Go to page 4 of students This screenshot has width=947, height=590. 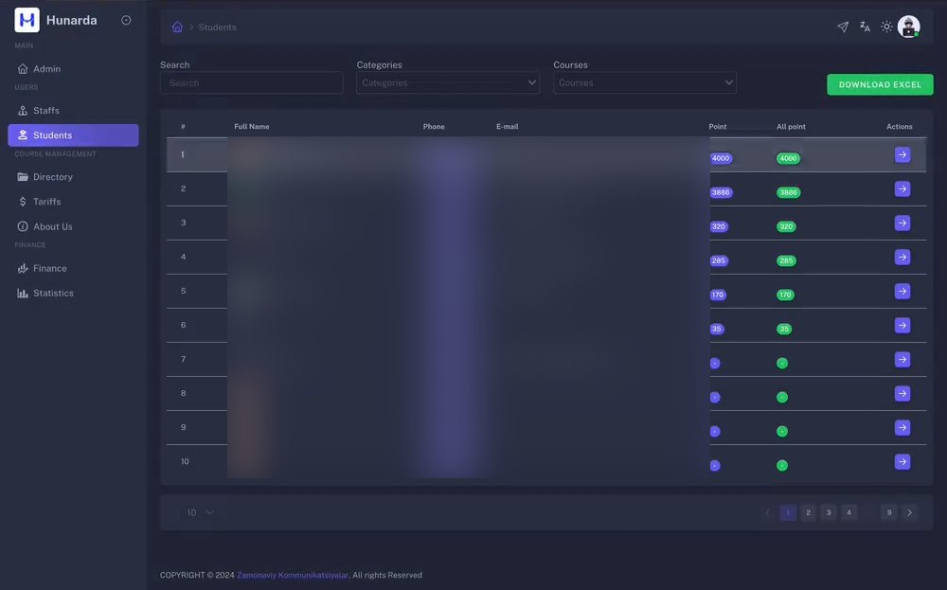[849, 512]
